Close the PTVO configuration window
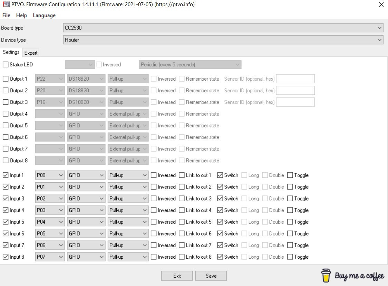 click(381, 4)
